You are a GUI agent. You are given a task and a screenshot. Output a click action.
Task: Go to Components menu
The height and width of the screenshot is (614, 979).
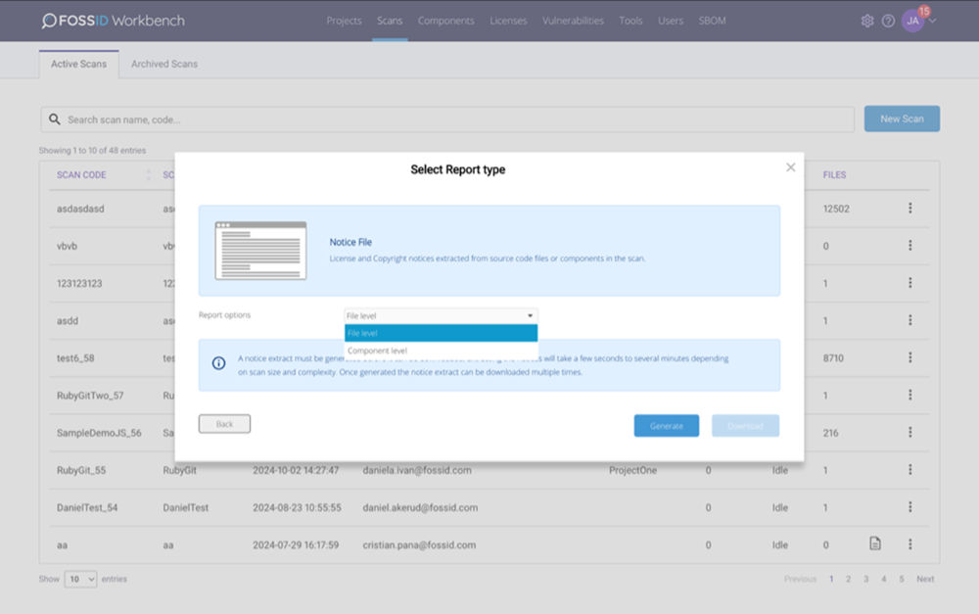pos(445,21)
